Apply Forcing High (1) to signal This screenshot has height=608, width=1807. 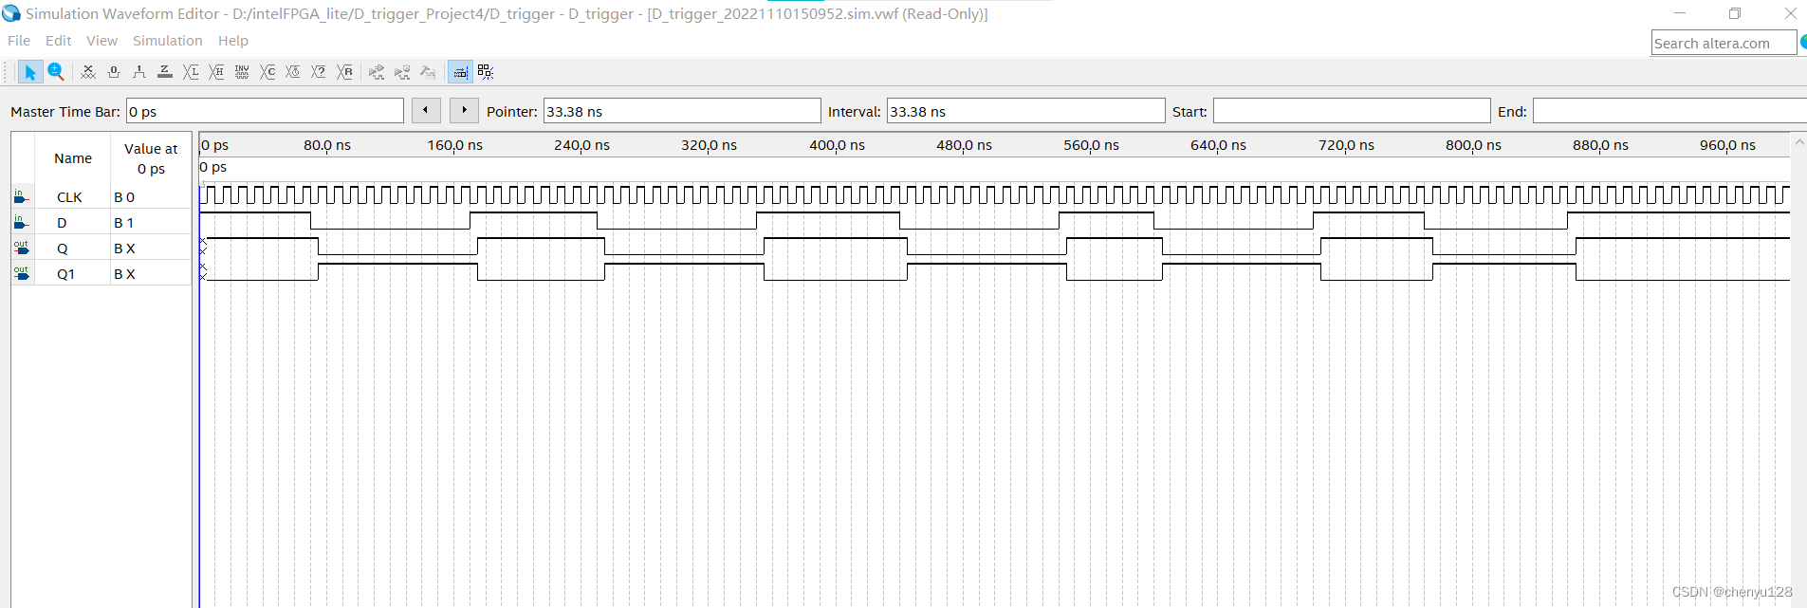[139, 72]
